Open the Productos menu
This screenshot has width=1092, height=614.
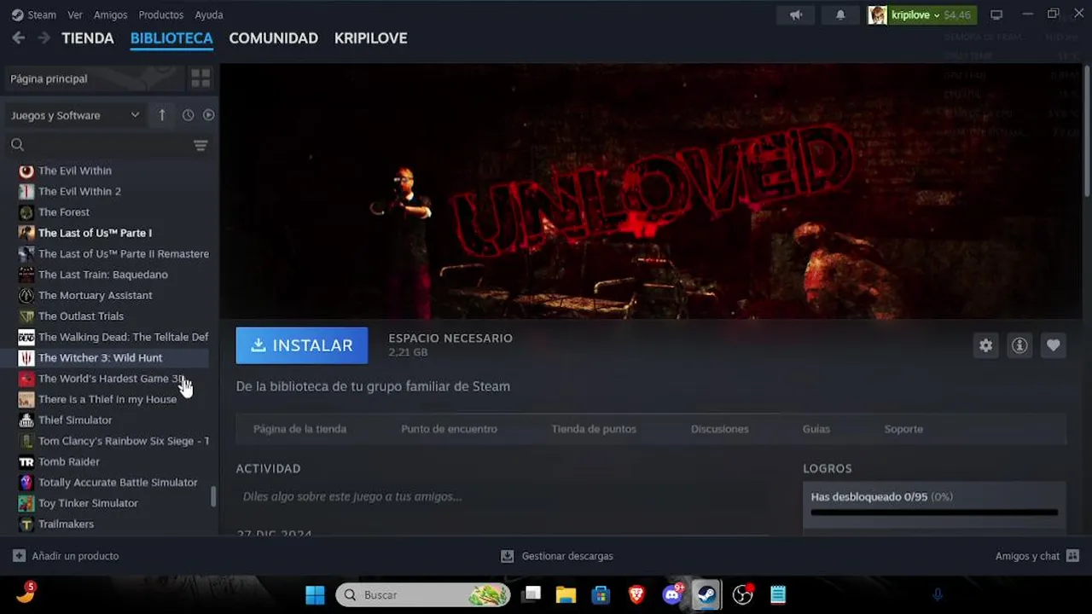tap(160, 14)
